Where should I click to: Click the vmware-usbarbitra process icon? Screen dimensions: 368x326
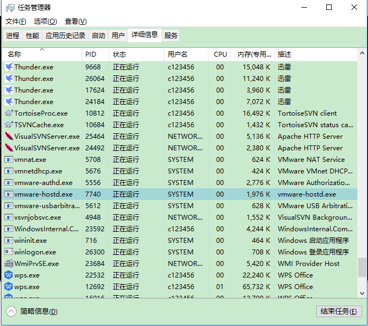pyautogui.click(x=9, y=206)
